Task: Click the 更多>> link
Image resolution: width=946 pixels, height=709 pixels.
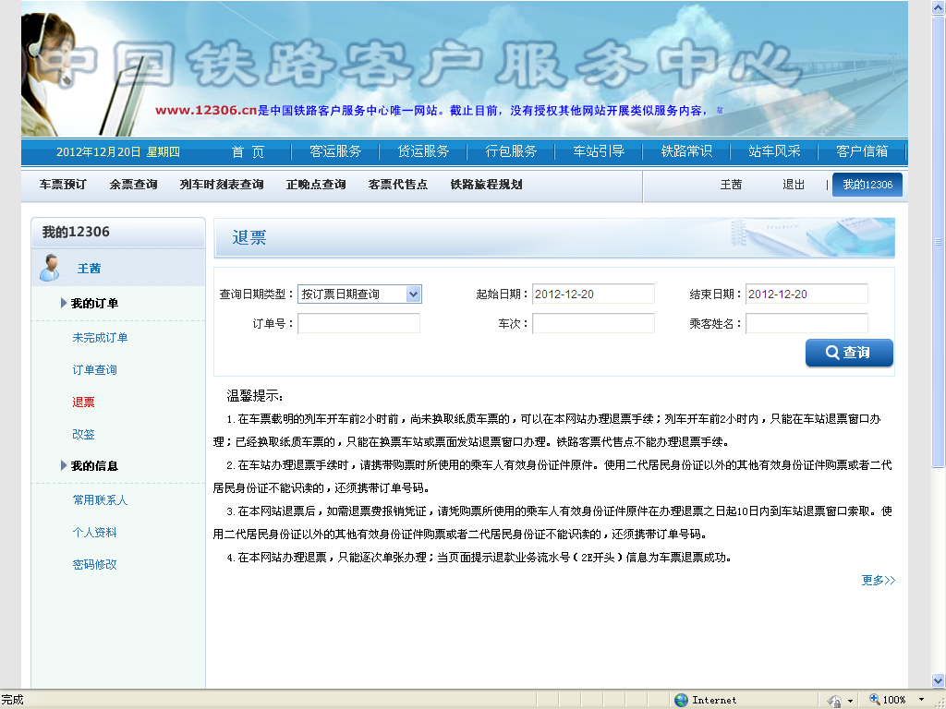Action: (x=878, y=580)
